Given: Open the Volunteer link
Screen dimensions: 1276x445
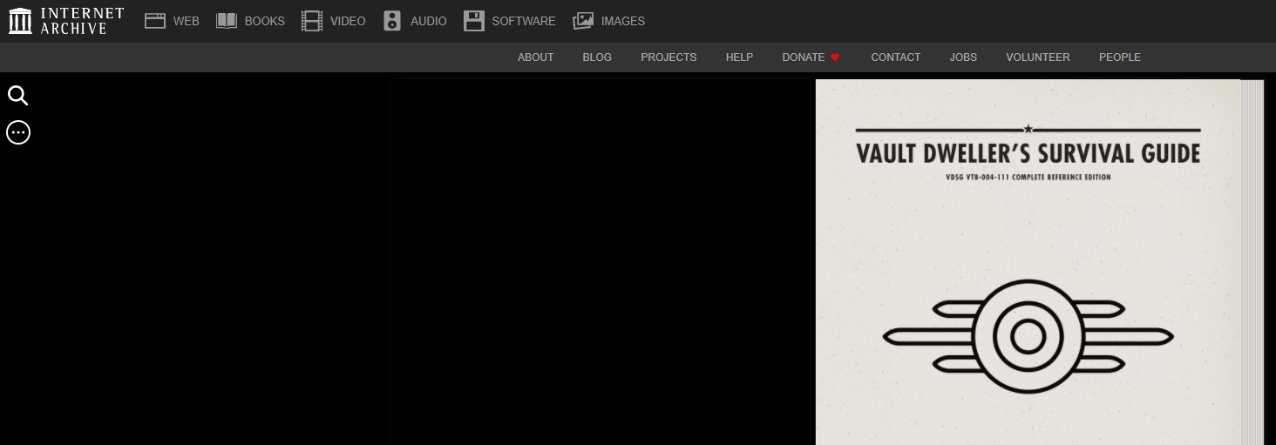Looking at the screenshot, I should [x=1037, y=57].
